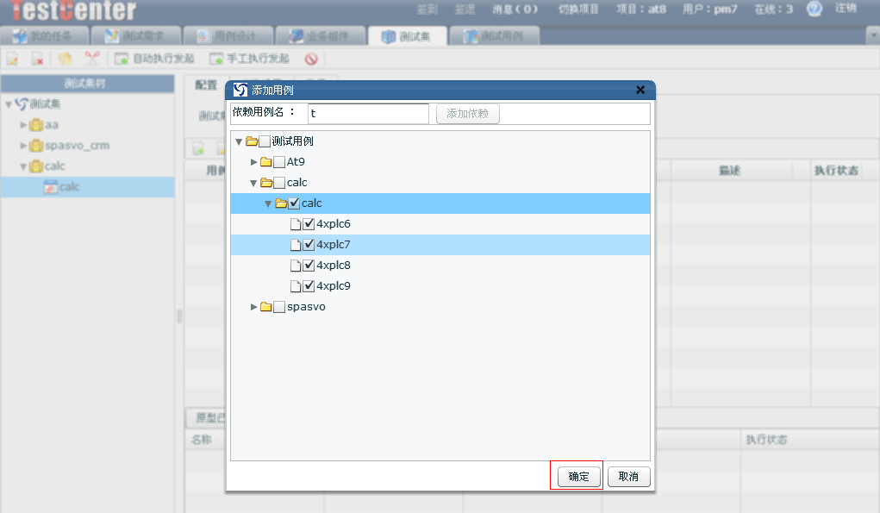
Task: Expand the At9 folder in dialog tree
Action: pyautogui.click(x=253, y=162)
